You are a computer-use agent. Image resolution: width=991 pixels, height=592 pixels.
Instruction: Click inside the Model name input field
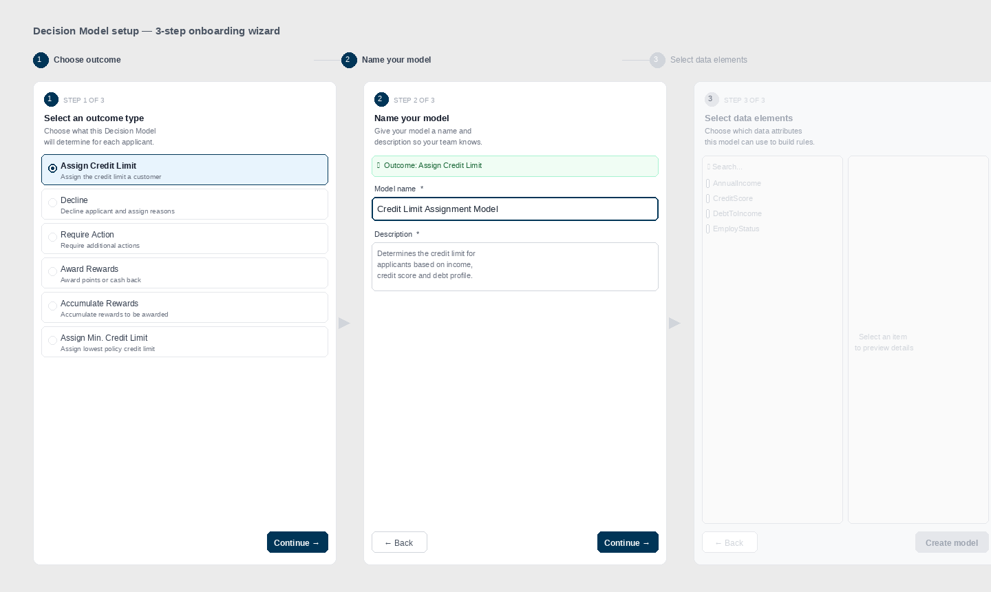click(515, 209)
